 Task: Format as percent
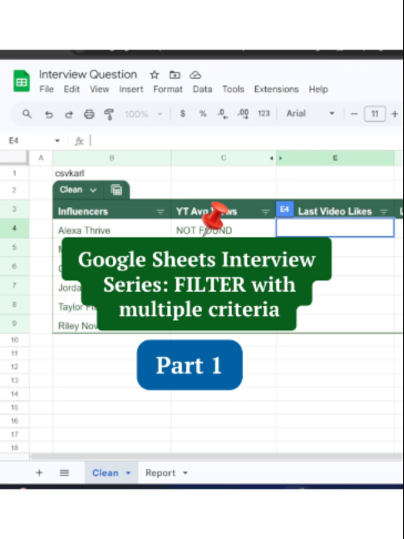point(203,113)
